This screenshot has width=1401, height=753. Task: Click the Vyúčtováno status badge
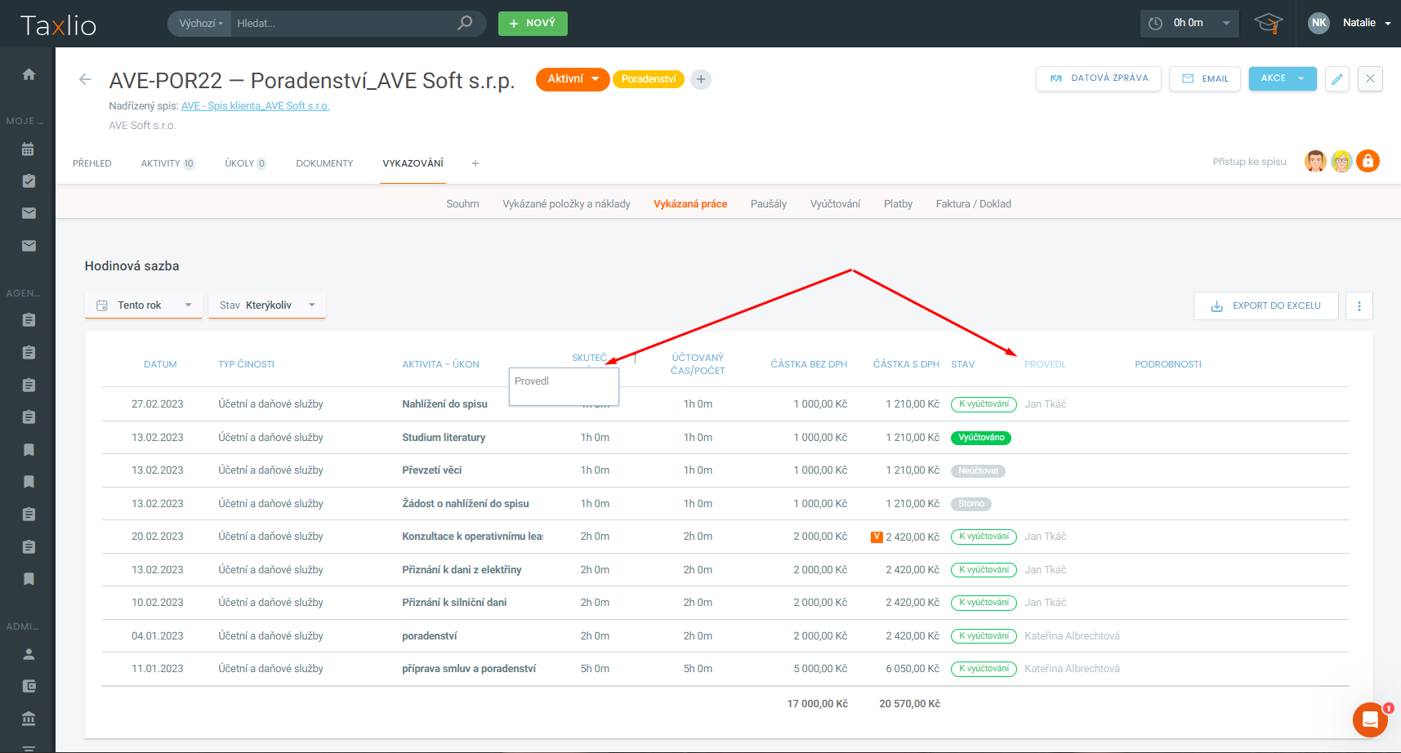click(981, 438)
